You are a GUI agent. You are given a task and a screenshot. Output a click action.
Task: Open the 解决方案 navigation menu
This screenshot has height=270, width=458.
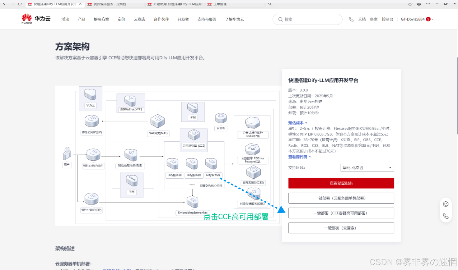pyautogui.click(x=101, y=19)
